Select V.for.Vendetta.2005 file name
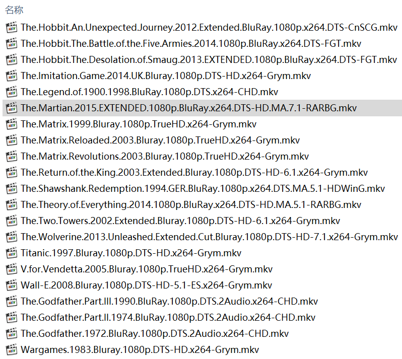The width and height of the screenshot is (402, 359). point(147,269)
